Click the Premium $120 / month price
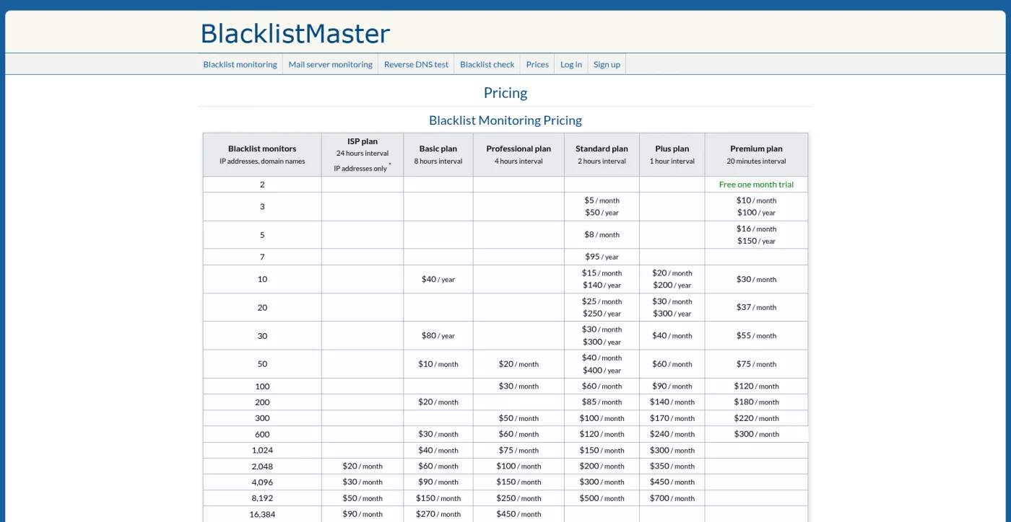The image size is (1011, 522). (x=756, y=386)
